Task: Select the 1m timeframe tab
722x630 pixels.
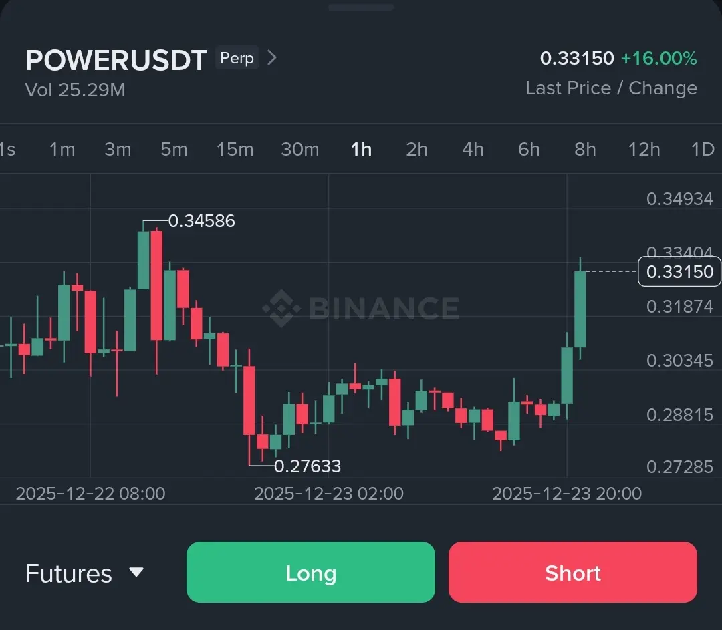Action: pyautogui.click(x=62, y=149)
